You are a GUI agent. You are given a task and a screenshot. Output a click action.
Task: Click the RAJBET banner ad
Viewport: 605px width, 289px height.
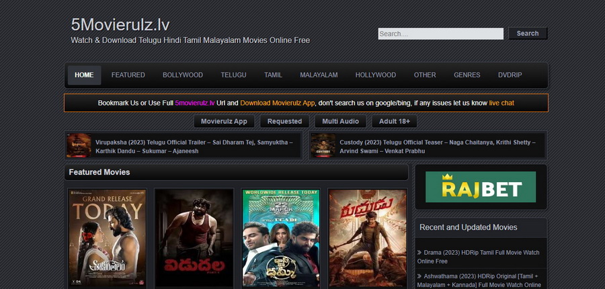click(x=481, y=187)
